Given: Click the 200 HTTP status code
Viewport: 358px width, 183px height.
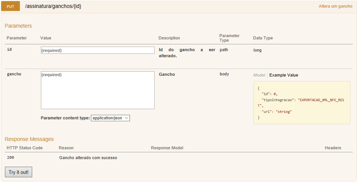Looking at the screenshot, I should 11,158.
